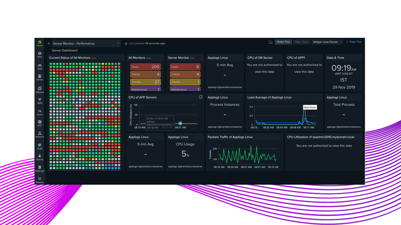The width and height of the screenshot is (401, 225).
Task: Switch data view to Hour
Action: (x=305, y=42)
